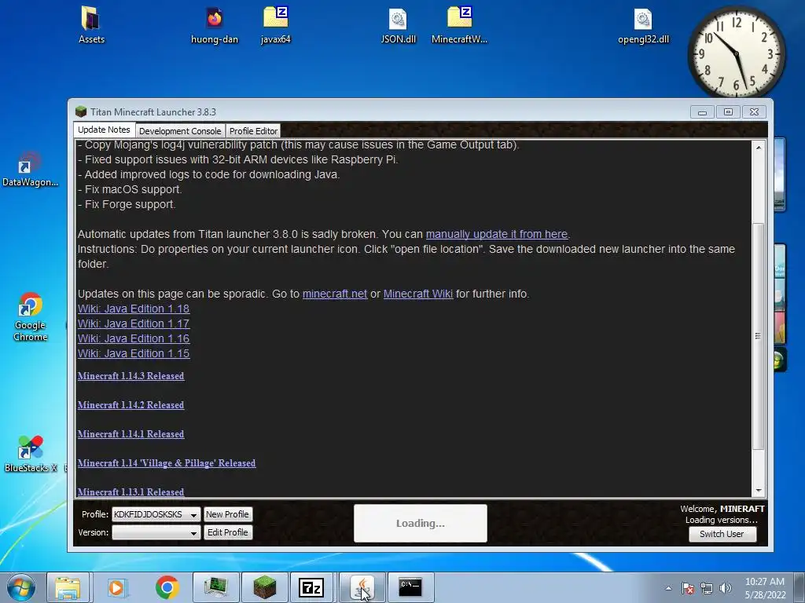Image resolution: width=805 pixels, height=603 pixels.
Task: Select the opengl32.dll file icon
Action: click(643, 24)
